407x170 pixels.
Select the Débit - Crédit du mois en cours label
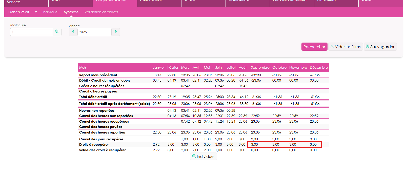point(105,80)
